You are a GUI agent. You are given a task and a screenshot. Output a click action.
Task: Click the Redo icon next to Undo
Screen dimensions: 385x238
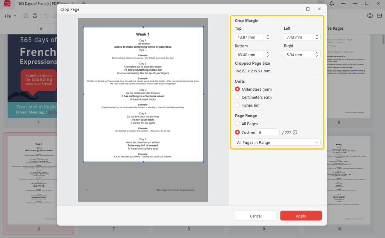[55, 15]
